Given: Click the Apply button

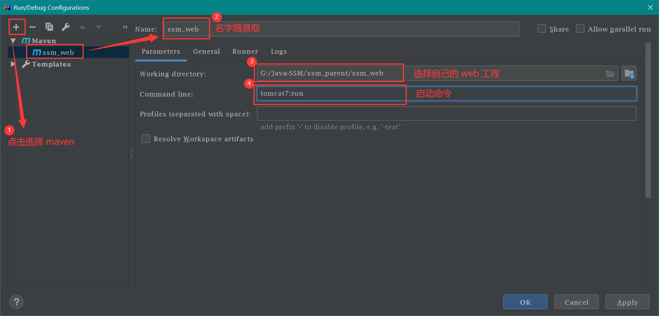Looking at the screenshot, I should point(627,302).
